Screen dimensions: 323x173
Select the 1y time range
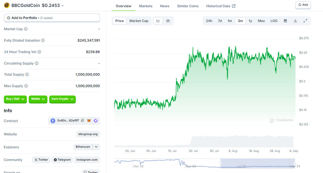250,21
